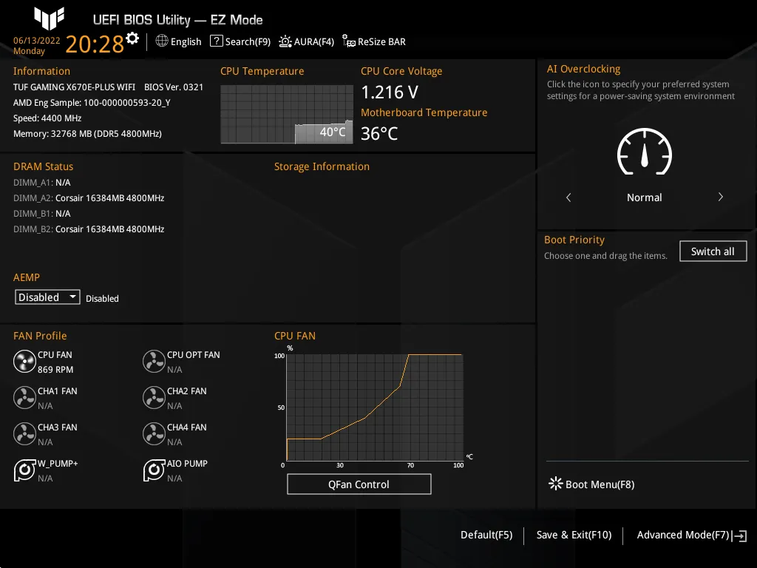Click the CHA4 FAN fan icon
The image size is (757, 568).
coord(154,434)
